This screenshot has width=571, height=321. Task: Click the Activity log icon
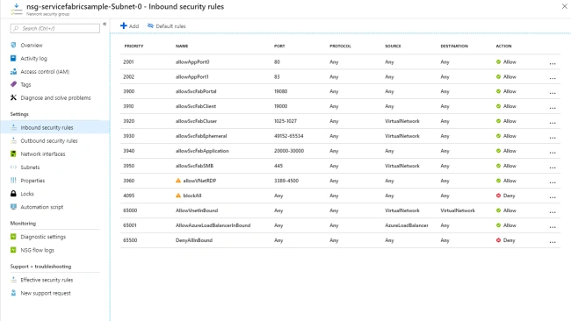click(x=13, y=58)
